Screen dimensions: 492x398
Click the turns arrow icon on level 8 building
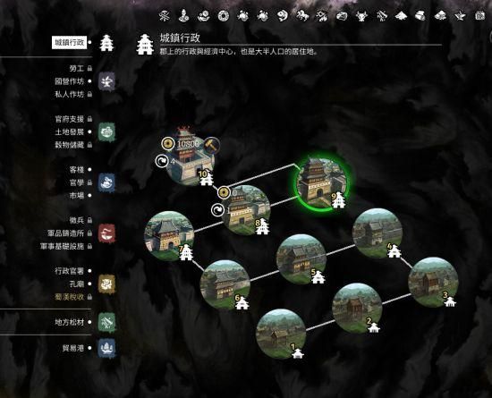click(x=217, y=210)
